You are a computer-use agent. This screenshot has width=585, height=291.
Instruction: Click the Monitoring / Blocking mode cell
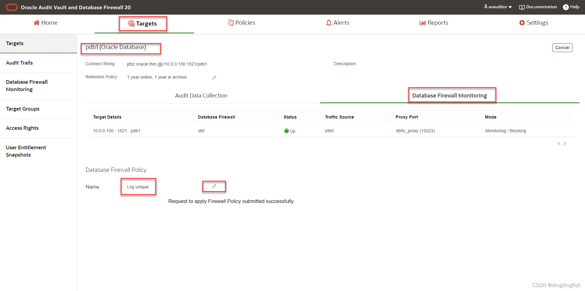(x=505, y=131)
